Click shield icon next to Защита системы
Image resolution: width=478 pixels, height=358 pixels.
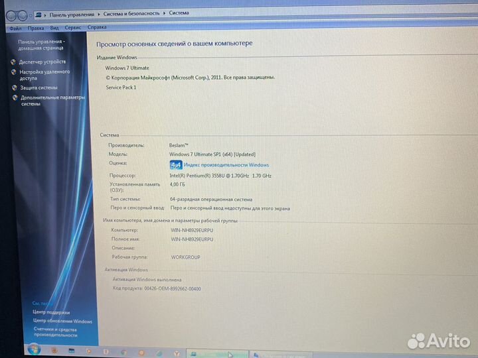(x=15, y=88)
